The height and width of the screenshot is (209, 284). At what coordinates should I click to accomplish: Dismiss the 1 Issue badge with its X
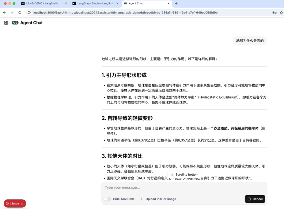pos(22,203)
